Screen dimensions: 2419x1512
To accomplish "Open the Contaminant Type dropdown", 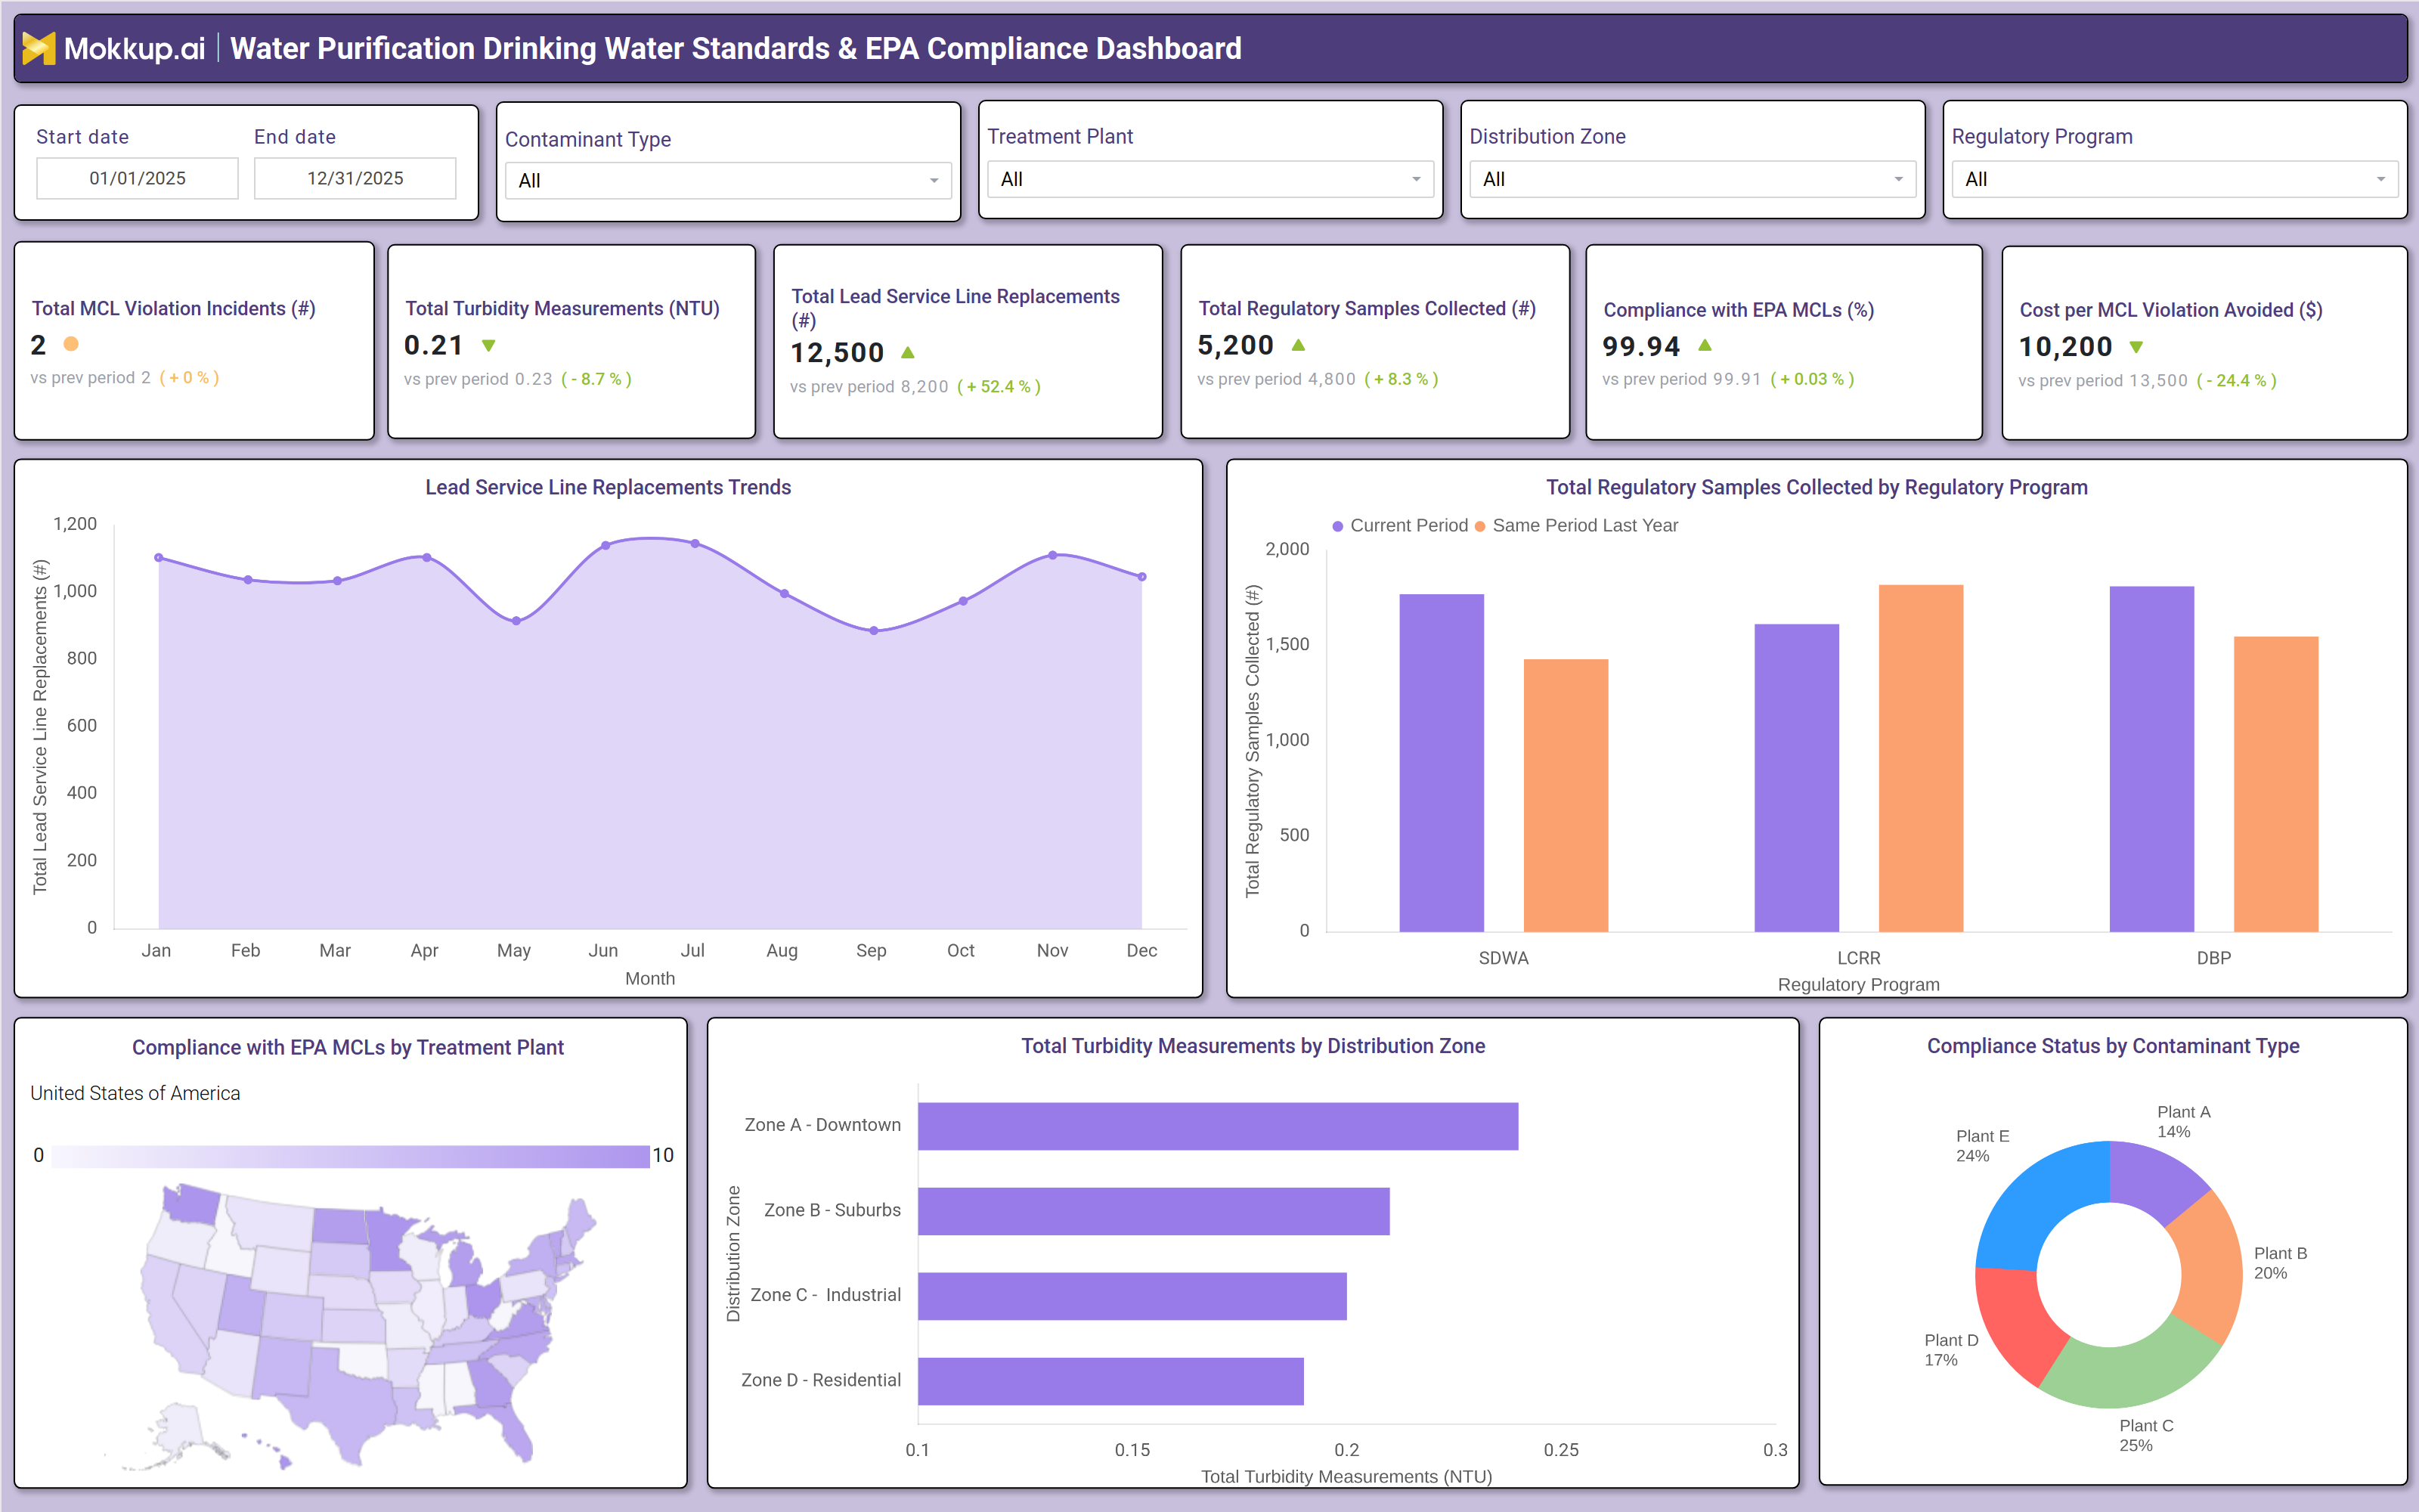I will coord(728,181).
